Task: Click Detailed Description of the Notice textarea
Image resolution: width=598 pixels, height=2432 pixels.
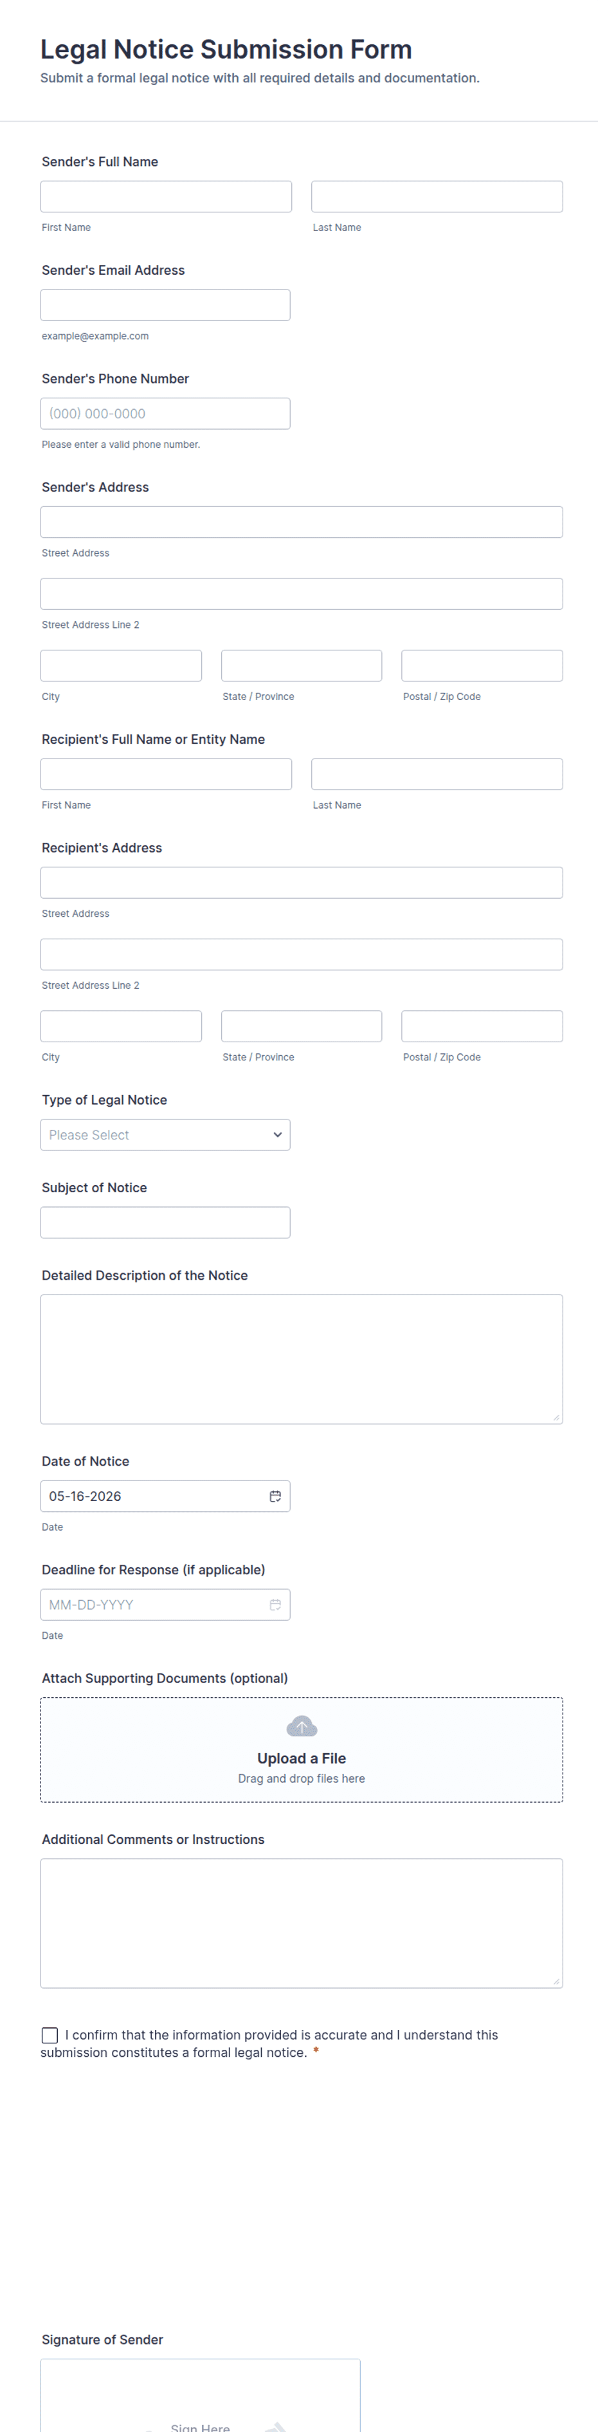Action: (x=302, y=1359)
